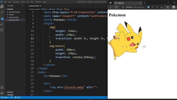
Task: Click the browser address bar URL
Action: pos(136,7)
